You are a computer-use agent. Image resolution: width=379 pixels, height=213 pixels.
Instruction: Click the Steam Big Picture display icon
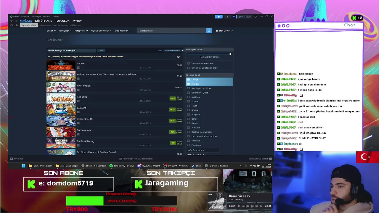tap(256, 17)
